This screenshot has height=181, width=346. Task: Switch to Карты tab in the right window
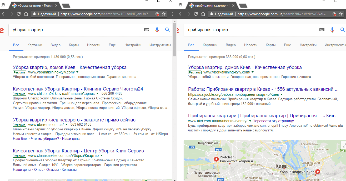270,45
